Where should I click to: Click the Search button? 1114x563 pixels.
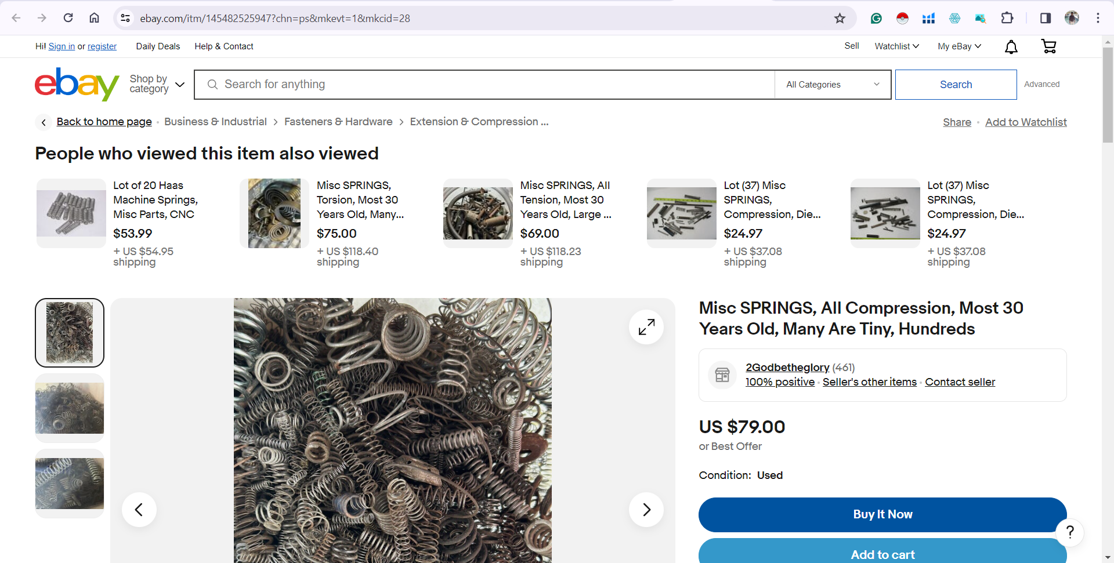coord(956,85)
